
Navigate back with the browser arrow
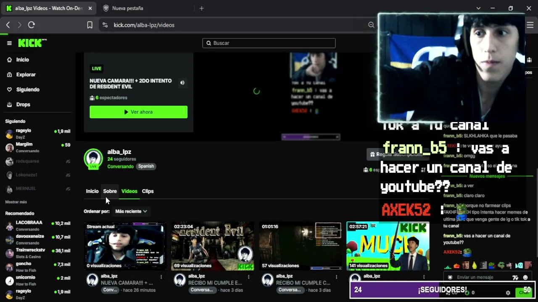point(8,25)
